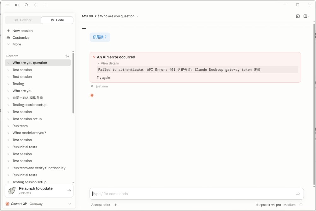The image size is (316, 211).
Task: Click Try again in the error box
Action: [103, 78]
